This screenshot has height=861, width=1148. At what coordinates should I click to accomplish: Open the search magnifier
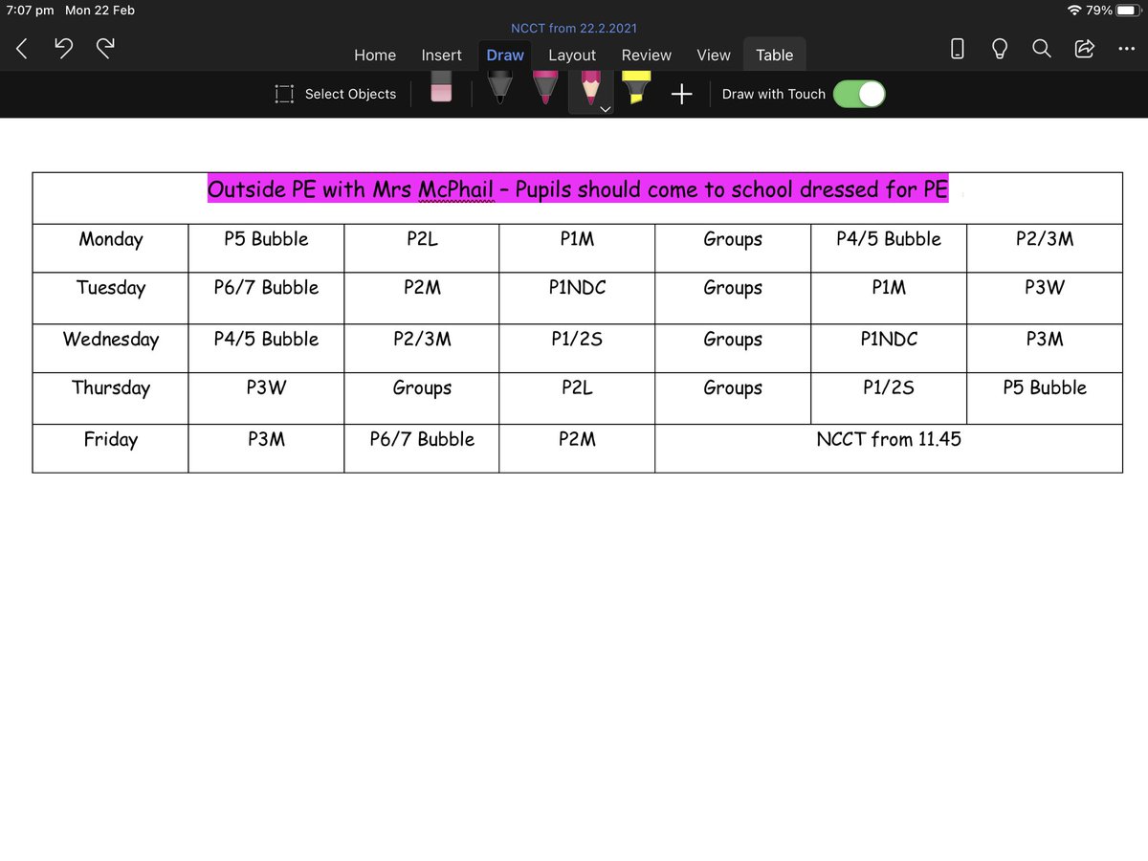1042,49
